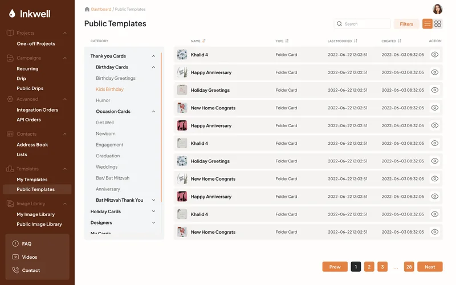The image size is (456, 285).
Task: Collapse the Birthday Cards subcategory
Action: pos(153,67)
